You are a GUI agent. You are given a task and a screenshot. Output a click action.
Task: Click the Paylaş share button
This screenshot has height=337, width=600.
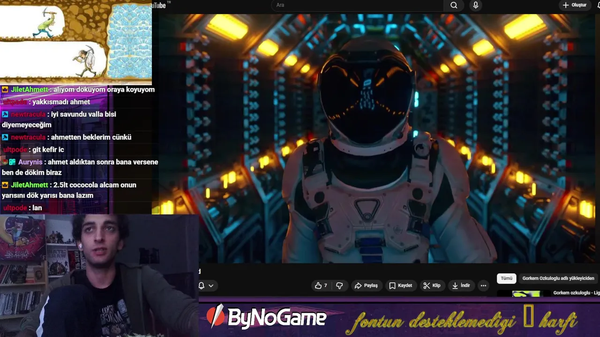point(367,286)
